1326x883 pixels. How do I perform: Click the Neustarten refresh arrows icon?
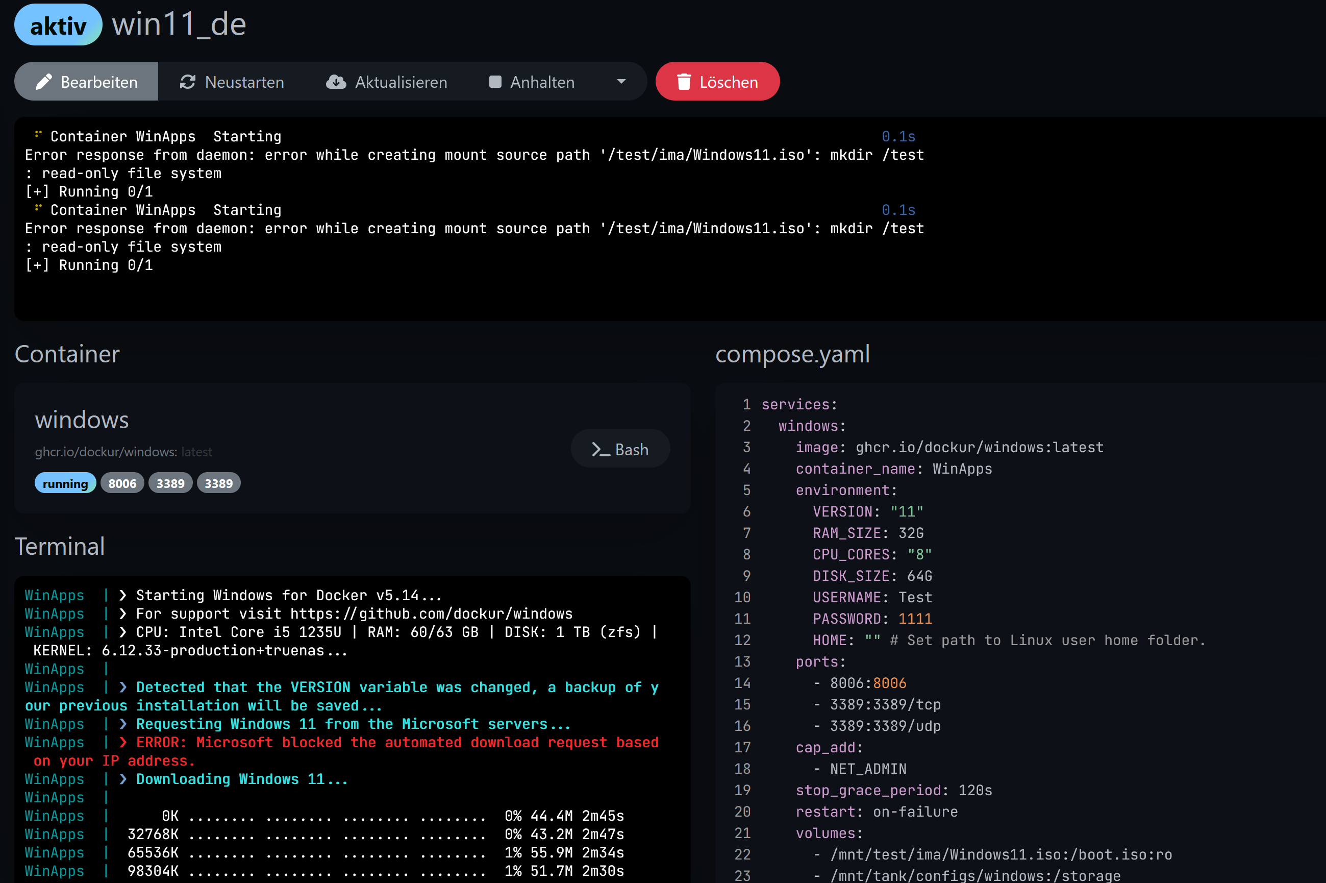click(x=187, y=82)
